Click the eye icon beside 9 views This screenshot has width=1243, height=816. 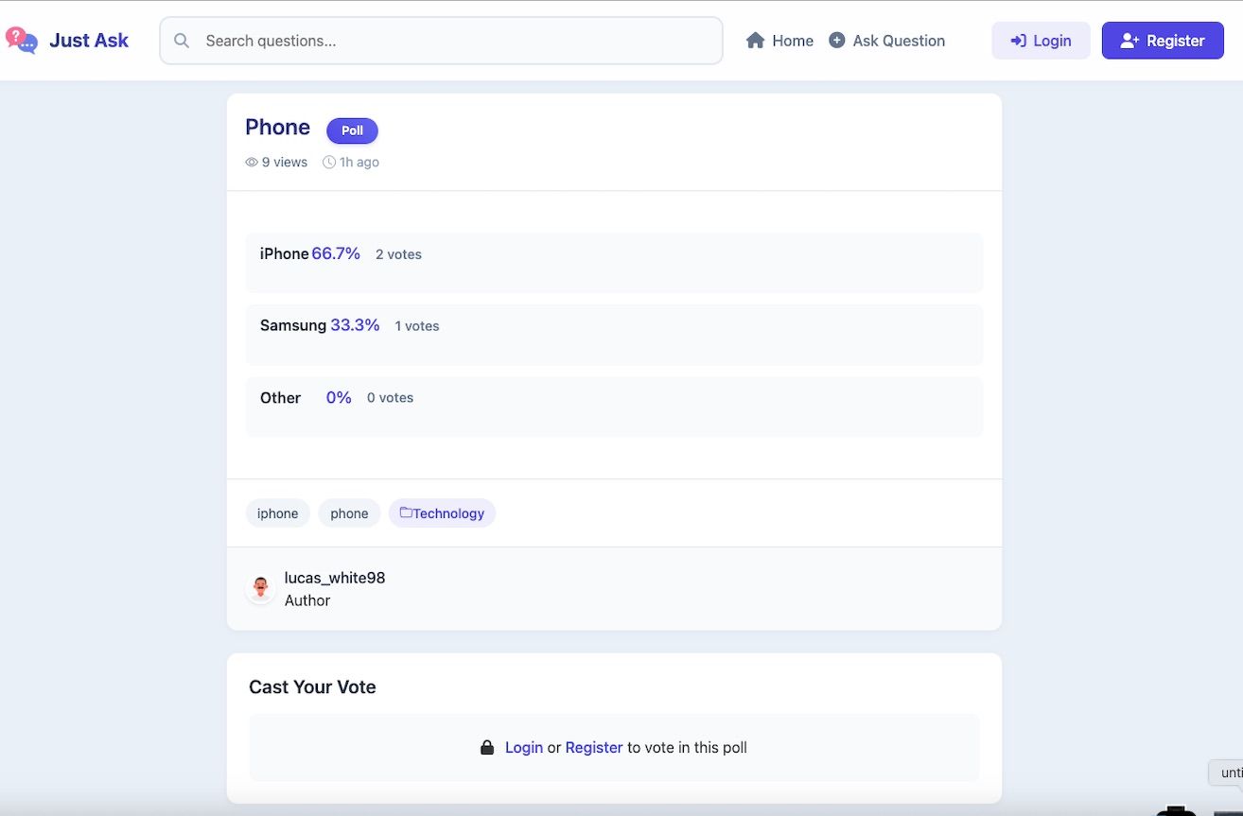pos(252,163)
